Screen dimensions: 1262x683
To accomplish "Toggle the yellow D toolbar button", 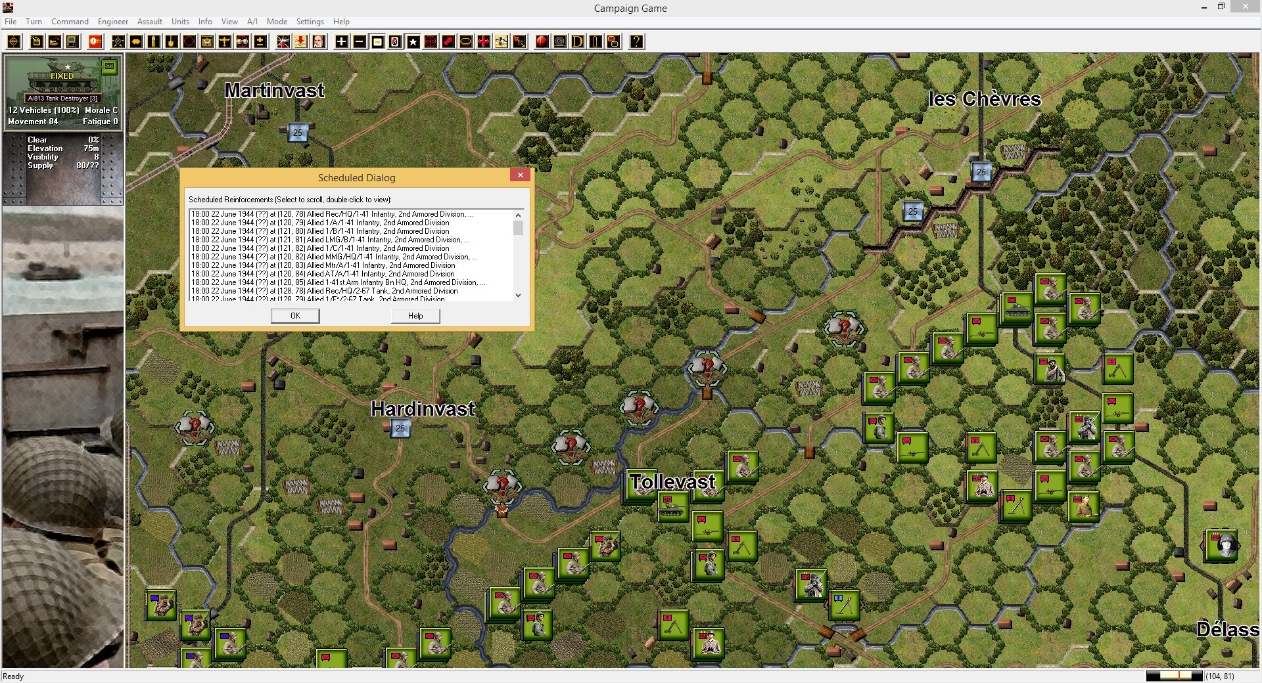I will pos(577,41).
